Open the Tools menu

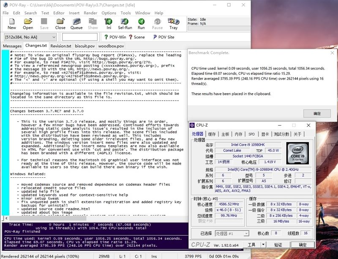coord(125,13)
